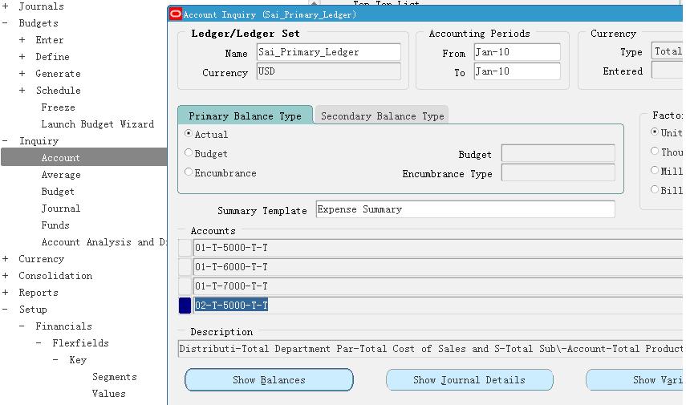Open Segments under Key flexfields
This screenshot has width=686, height=405.
[x=115, y=377]
